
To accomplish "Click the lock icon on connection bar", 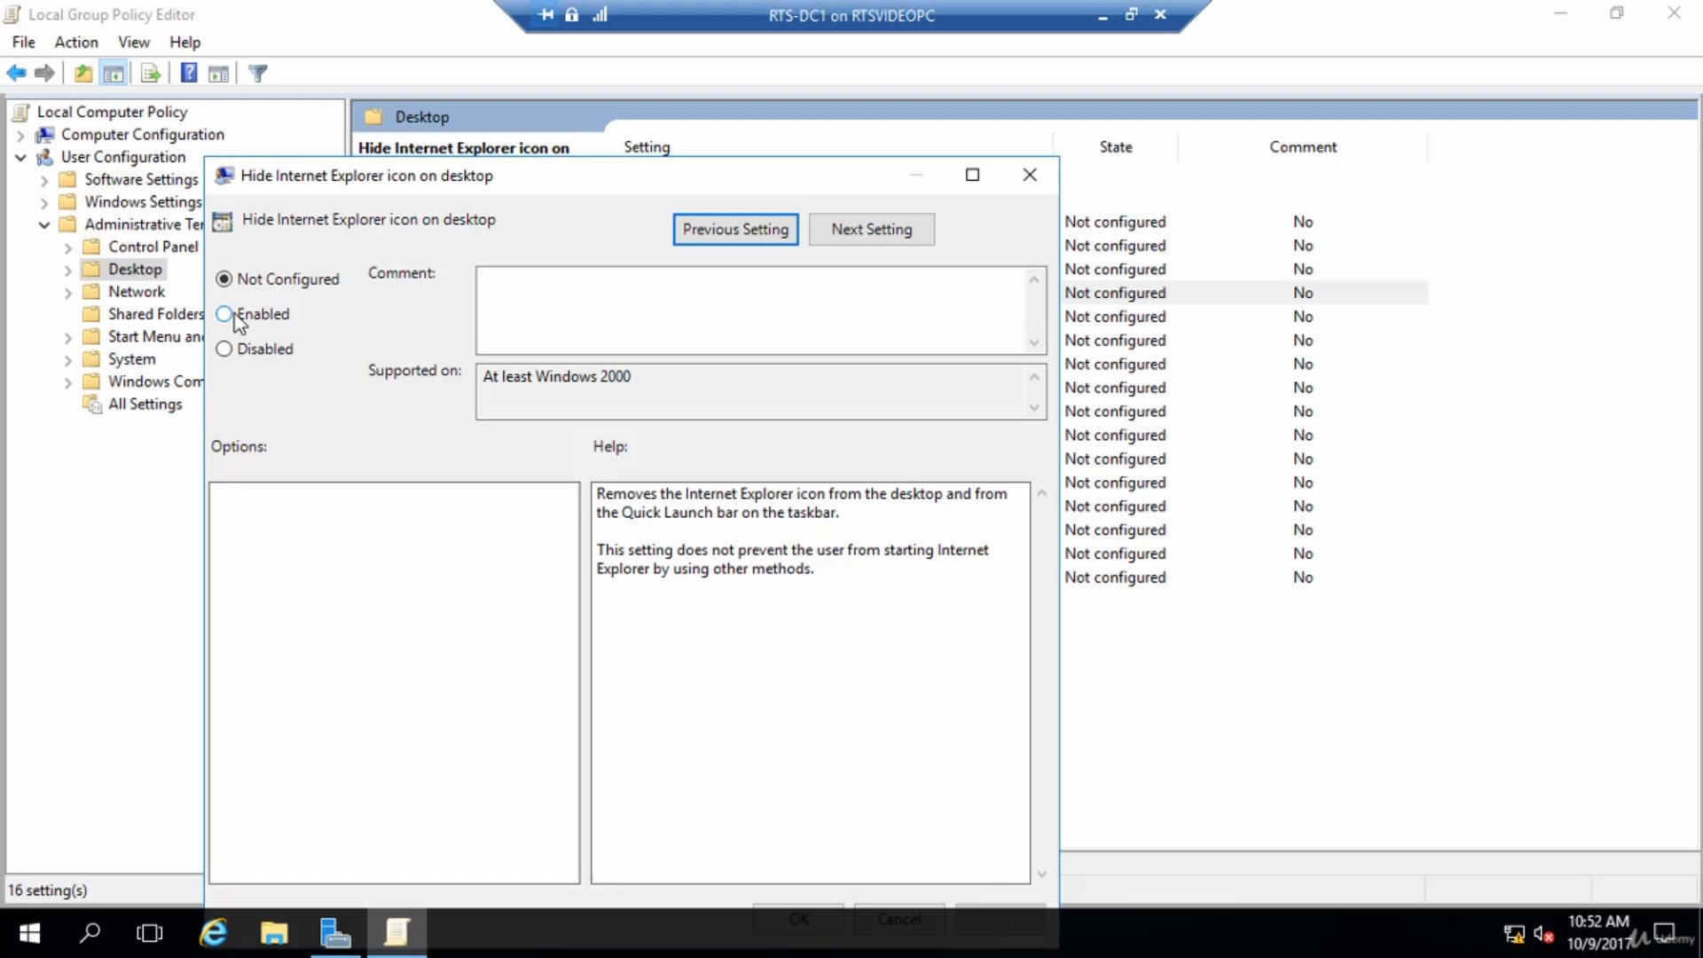I will coord(572,14).
